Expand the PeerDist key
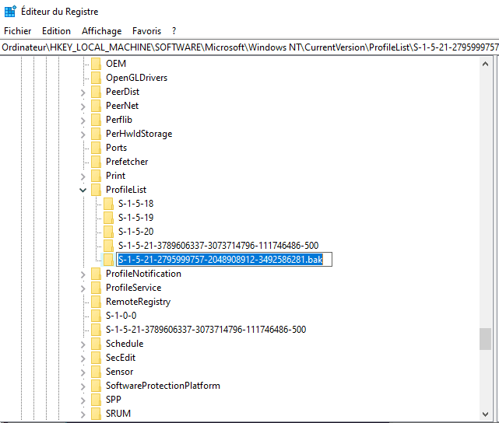The image size is (499, 423). pyautogui.click(x=83, y=93)
